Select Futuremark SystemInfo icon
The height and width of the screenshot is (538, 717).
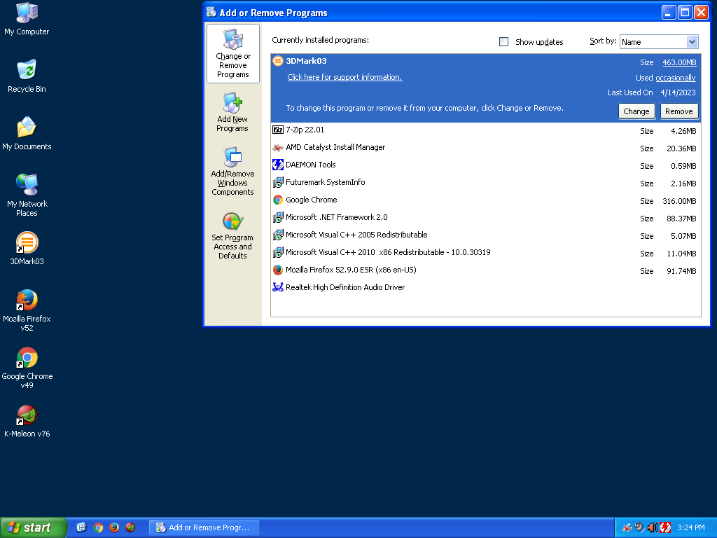(277, 183)
